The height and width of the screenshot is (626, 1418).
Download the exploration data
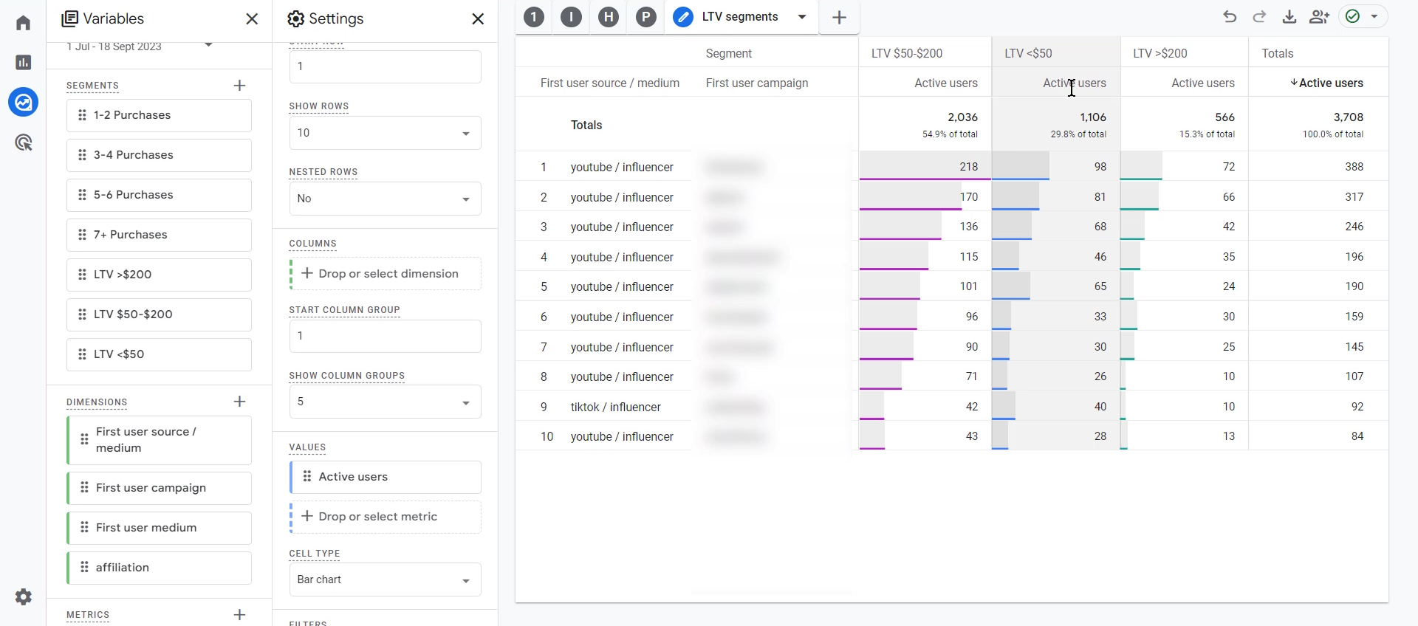click(1289, 17)
